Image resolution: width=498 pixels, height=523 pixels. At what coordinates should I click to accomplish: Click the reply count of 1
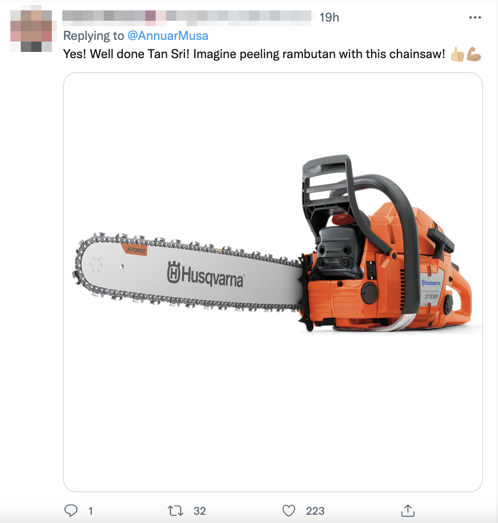[90, 511]
